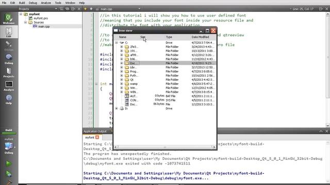Open the Help mode
The height and width of the screenshot is (185, 330).
[x=9, y=99]
